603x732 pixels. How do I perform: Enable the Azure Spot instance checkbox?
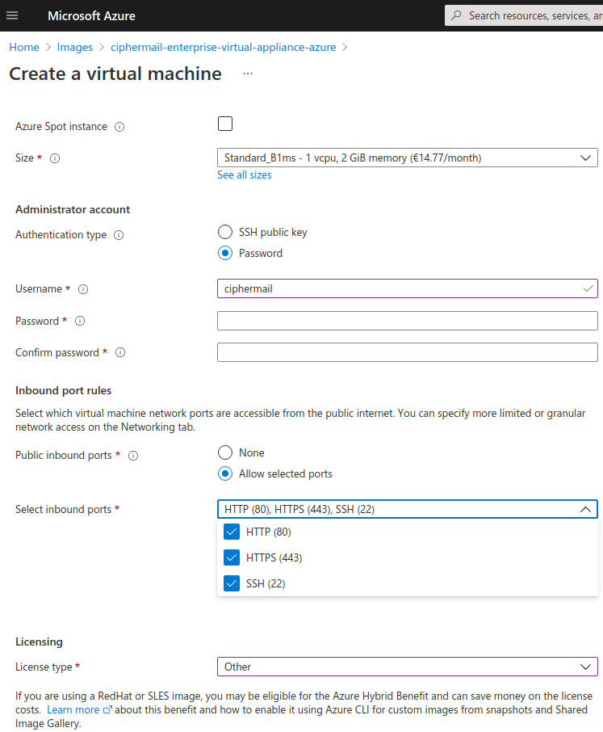(x=225, y=124)
